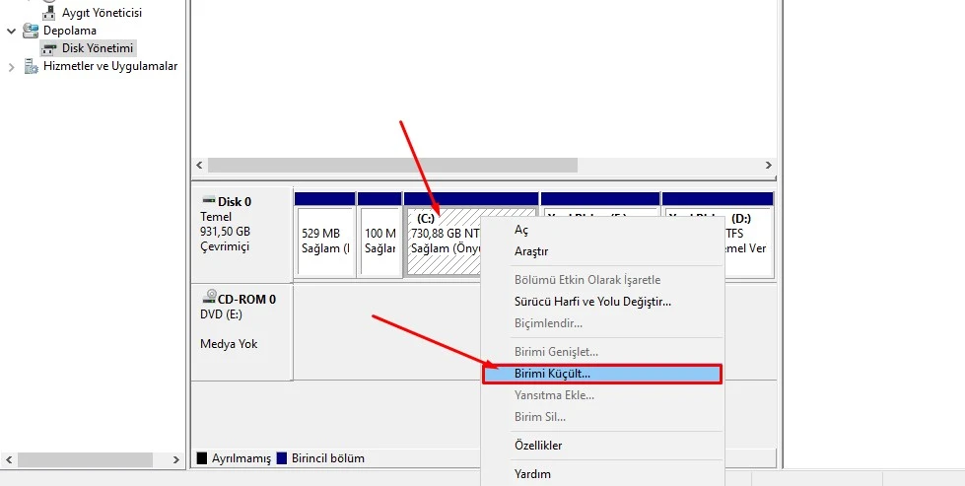Click the tree pane scroll left arrow

pyautogui.click(x=9, y=459)
